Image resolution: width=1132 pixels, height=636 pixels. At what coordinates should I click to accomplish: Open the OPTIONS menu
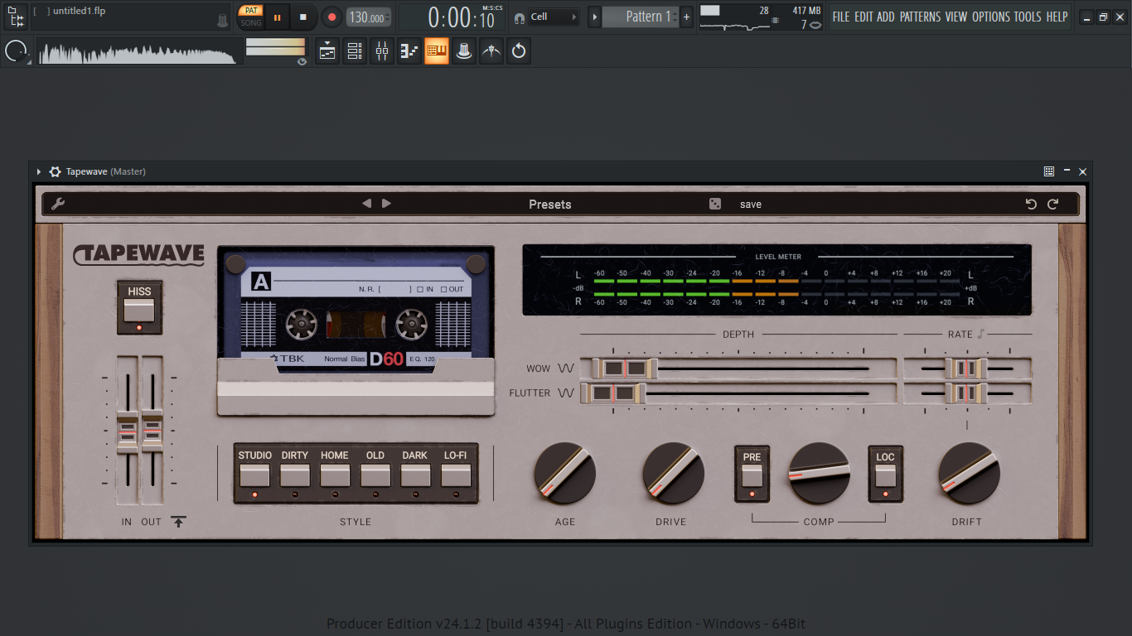[x=991, y=17]
